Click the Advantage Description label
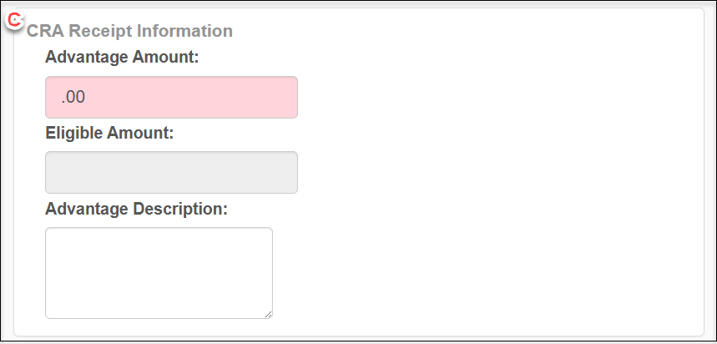The width and height of the screenshot is (717, 344). pos(137,209)
